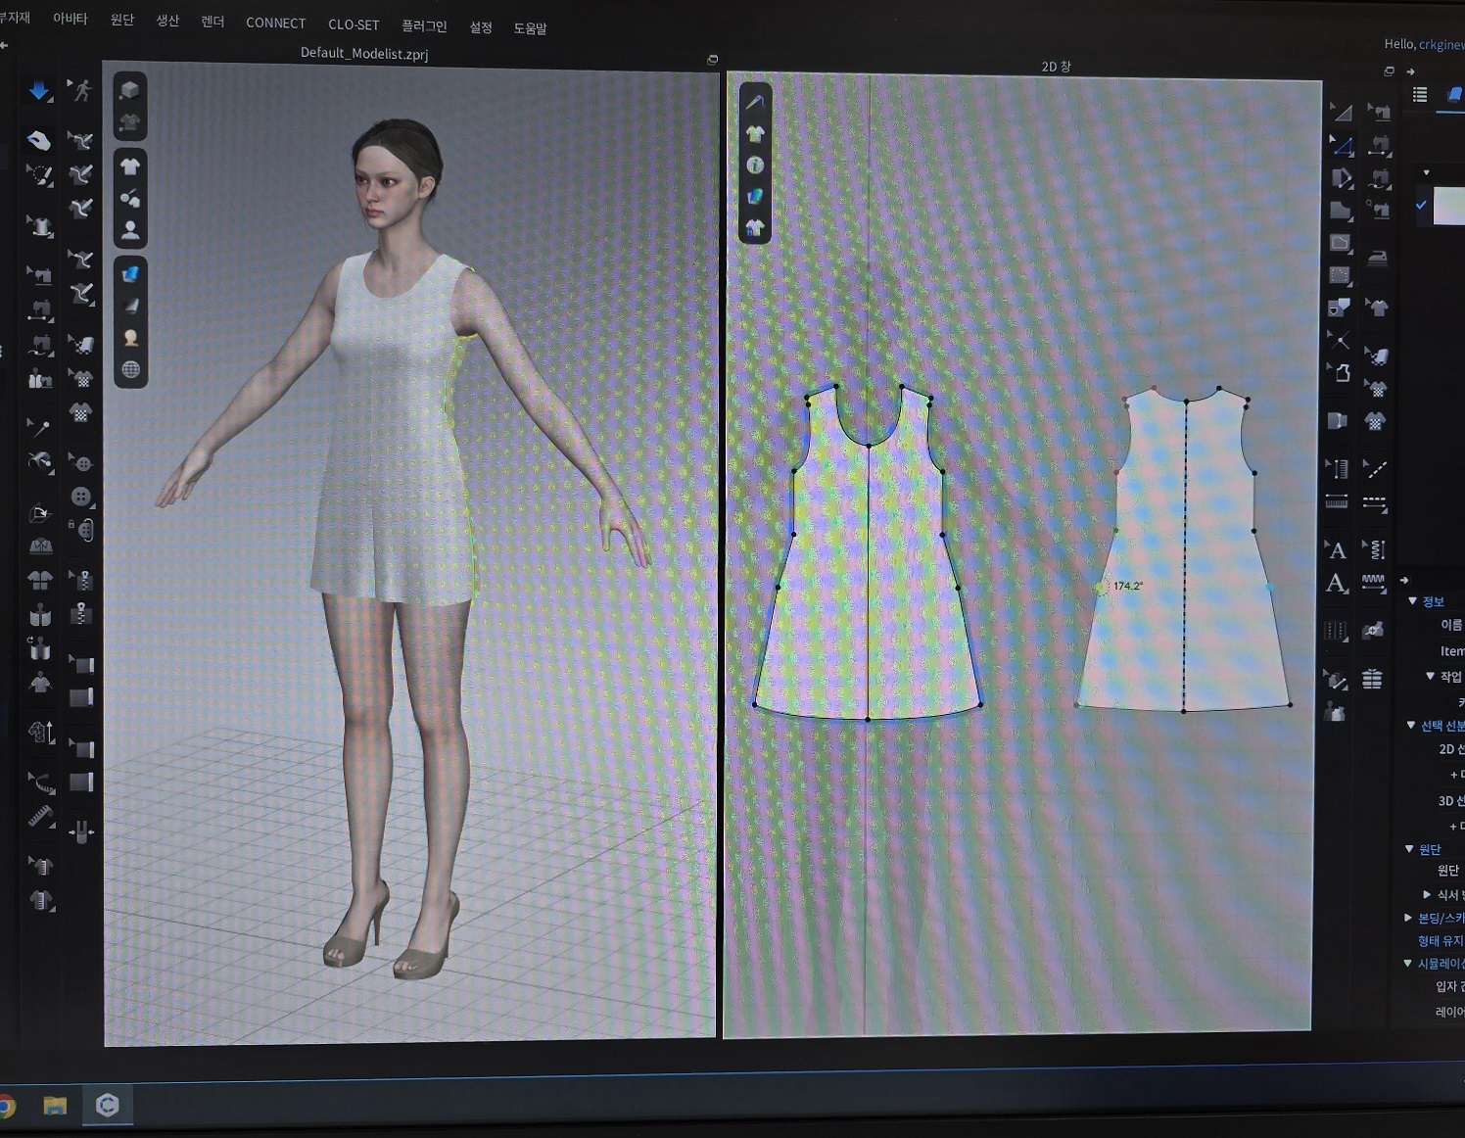
Task: Click the white fabric color swatch
Action: point(1448,207)
